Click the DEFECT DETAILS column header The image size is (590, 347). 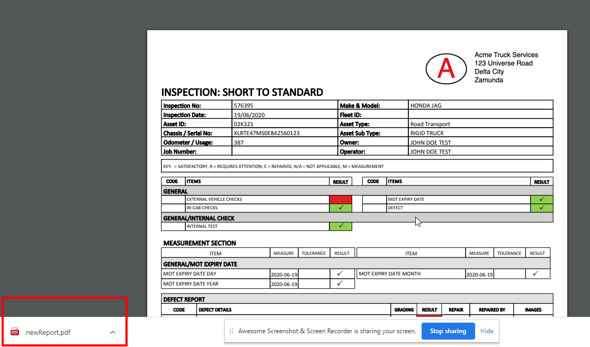coord(215,310)
